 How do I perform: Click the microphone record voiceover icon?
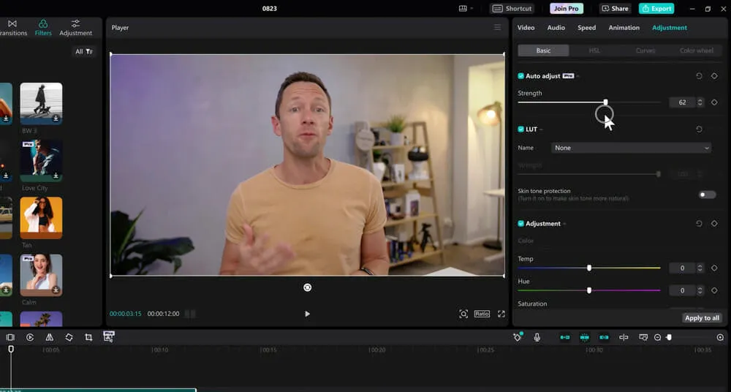coord(537,337)
